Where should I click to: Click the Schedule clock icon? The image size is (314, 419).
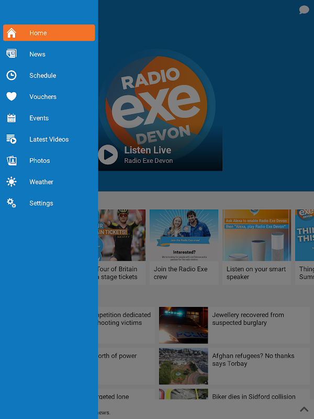tap(11, 75)
